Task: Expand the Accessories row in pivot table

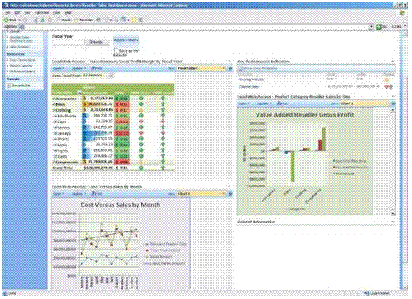Action: [x=53, y=99]
